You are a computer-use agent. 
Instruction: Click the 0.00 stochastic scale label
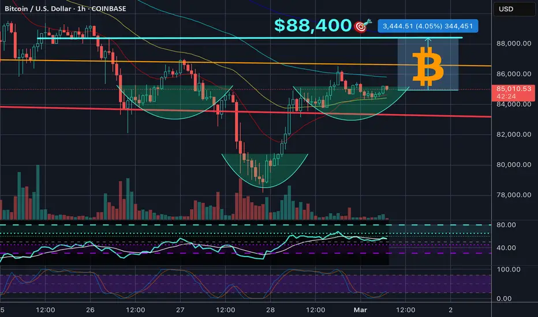click(x=504, y=299)
